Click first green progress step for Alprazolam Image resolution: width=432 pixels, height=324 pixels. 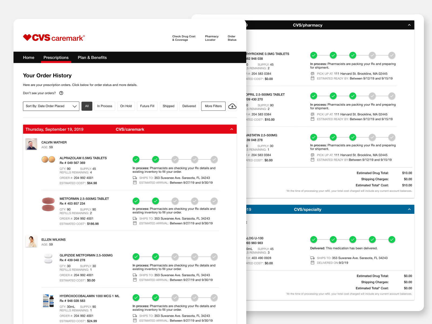click(136, 160)
